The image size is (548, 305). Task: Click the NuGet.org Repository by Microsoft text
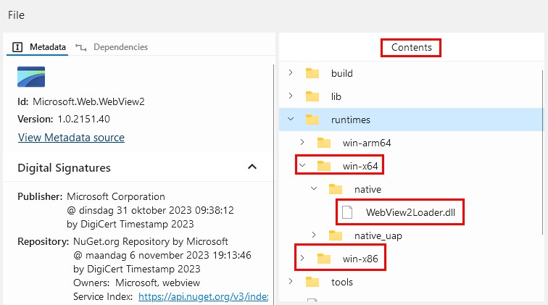(x=151, y=241)
